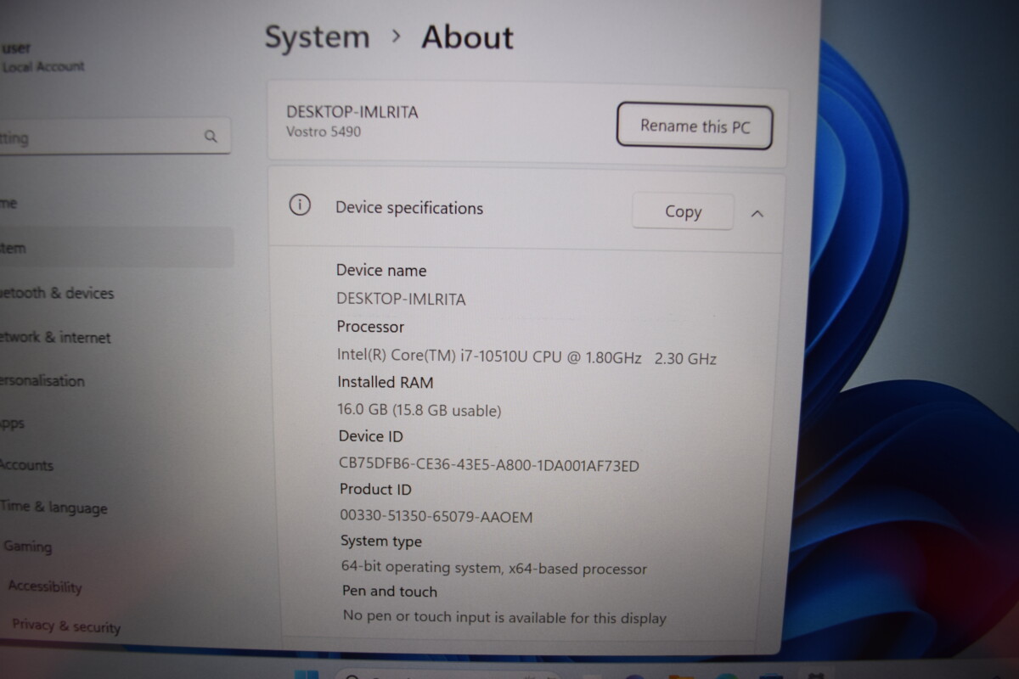Open Privacy & security settings
The width and height of the screenshot is (1019, 679).
(66, 626)
